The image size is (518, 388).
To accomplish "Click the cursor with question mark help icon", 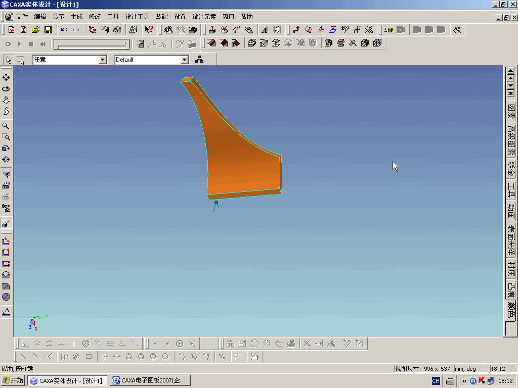I will [149, 30].
